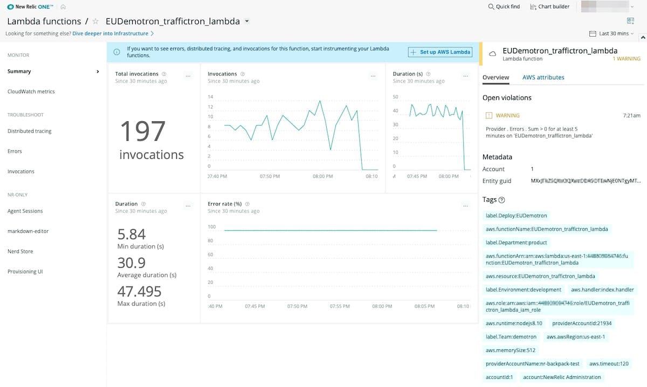Click the label.Environment:development tag

point(524,289)
